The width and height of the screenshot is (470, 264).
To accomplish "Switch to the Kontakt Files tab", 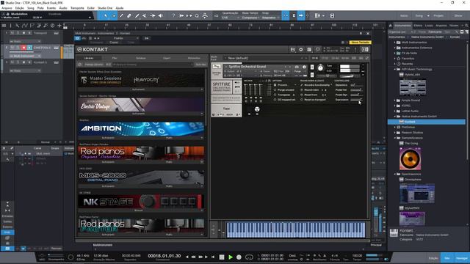I will [x=115, y=58].
